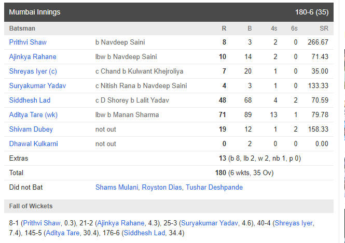Select Shivam Dubey player link
This screenshot has width=345, height=243.
31,129
